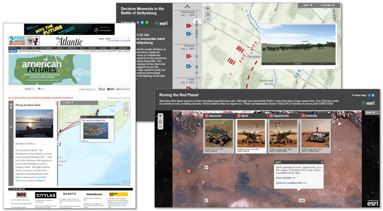Viewport: 383px width, 211px height.
Task: Click Zoom to Landing Site link
Action: 291,183
